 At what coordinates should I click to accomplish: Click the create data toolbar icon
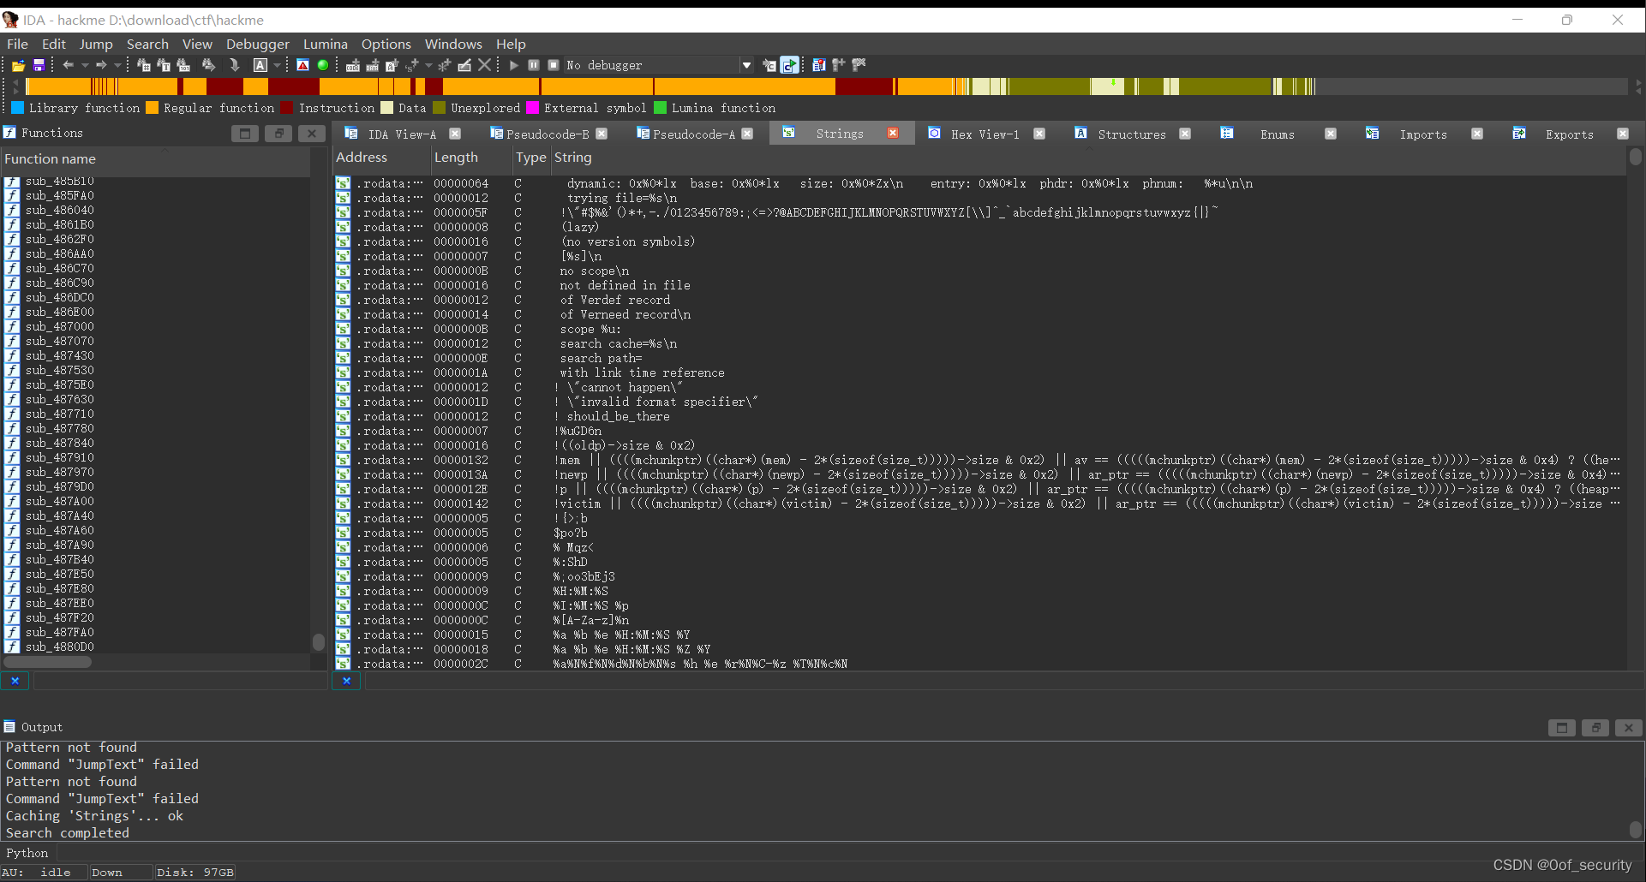[x=374, y=64]
